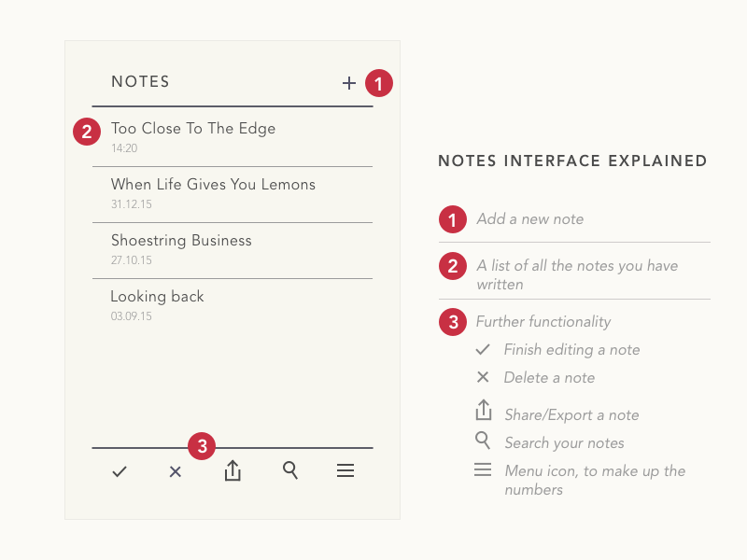Click the menu icon in the legend list
Image resolution: width=747 pixels, height=560 pixels.
coord(483,469)
